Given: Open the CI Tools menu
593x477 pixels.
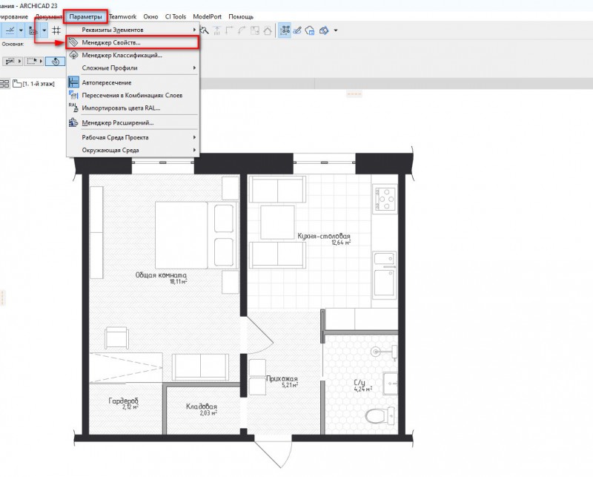Looking at the screenshot, I should coord(176,16).
